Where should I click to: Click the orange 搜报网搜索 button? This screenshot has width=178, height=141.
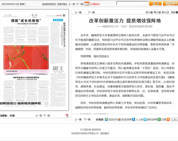pyautogui.click(x=170, y=3)
